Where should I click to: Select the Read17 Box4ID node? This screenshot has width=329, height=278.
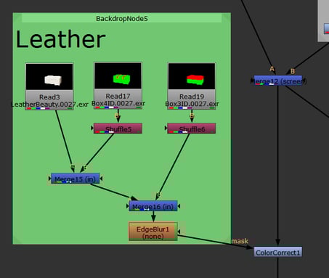(118, 86)
